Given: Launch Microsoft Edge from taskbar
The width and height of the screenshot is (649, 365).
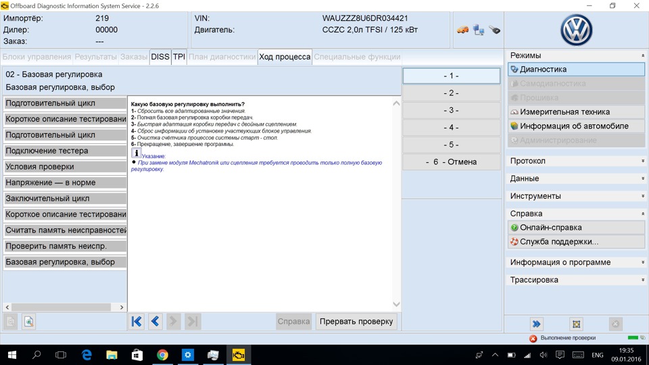Looking at the screenshot, I should tap(87, 355).
